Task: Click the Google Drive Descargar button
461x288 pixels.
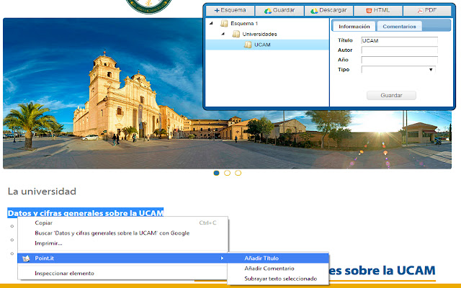Action: pos(328,10)
